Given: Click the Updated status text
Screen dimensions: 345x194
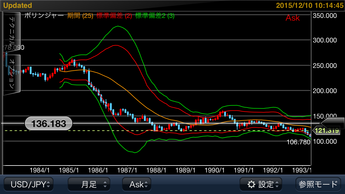Looking at the screenshot, I should pos(18,5).
